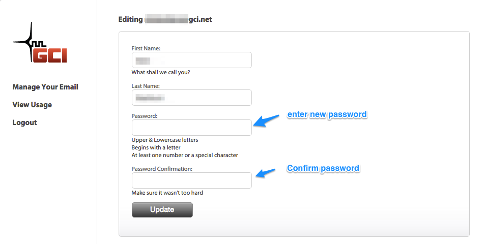
Task: Click the First Name label
Action: click(x=146, y=48)
